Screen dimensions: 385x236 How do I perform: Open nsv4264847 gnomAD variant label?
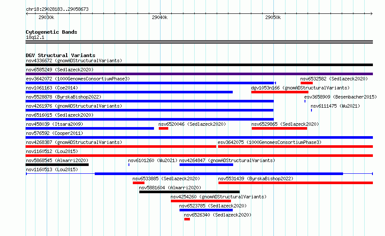[x=227, y=160]
